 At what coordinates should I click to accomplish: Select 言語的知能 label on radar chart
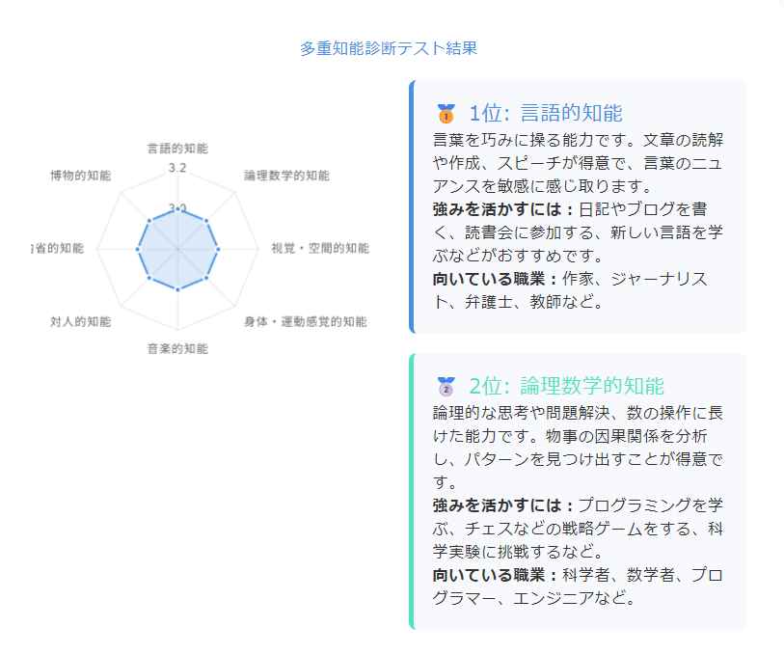(177, 149)
